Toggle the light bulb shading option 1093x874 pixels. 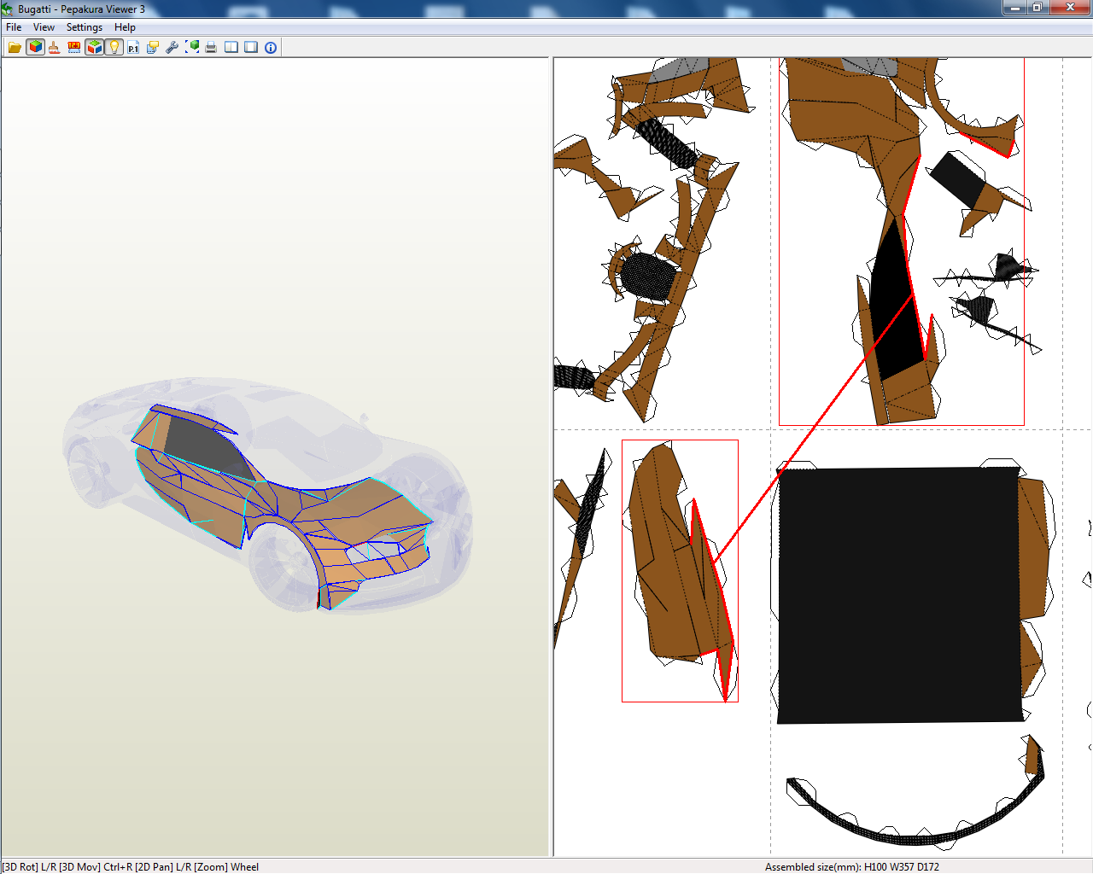[x=114, y=47]
